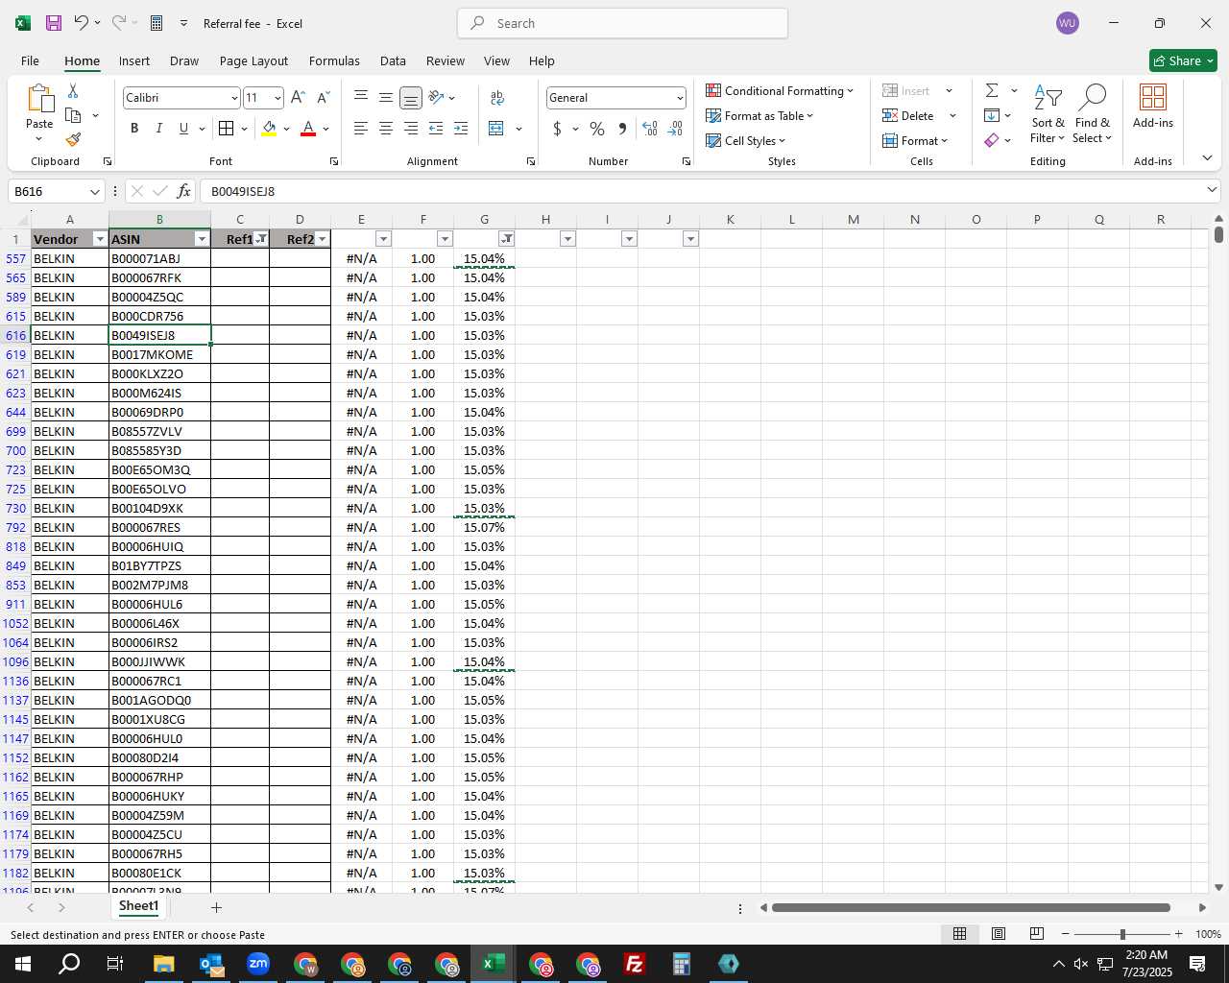The height and width of the screenshot is (983, 1229).
Task: Click the yellow Fill Color swatch
Action: click(x=269, y=129)
